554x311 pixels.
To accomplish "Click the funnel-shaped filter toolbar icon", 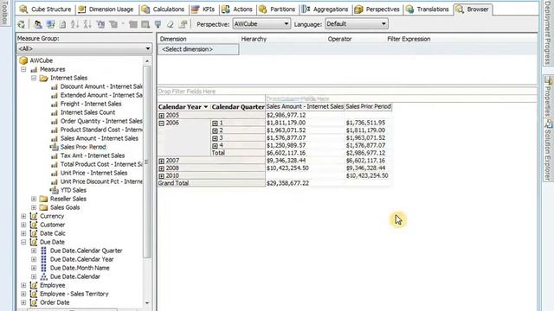I will pyautogui.click(x=158, y=24).
